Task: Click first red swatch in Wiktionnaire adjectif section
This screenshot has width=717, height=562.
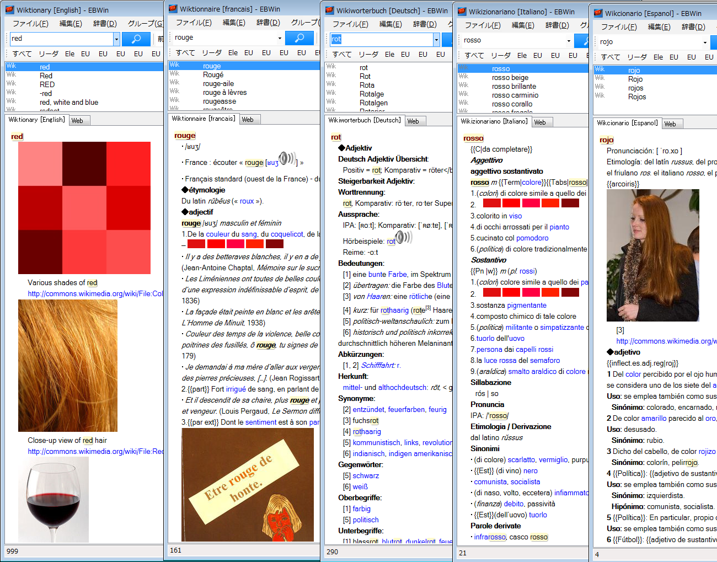Action: coord(196,244)
